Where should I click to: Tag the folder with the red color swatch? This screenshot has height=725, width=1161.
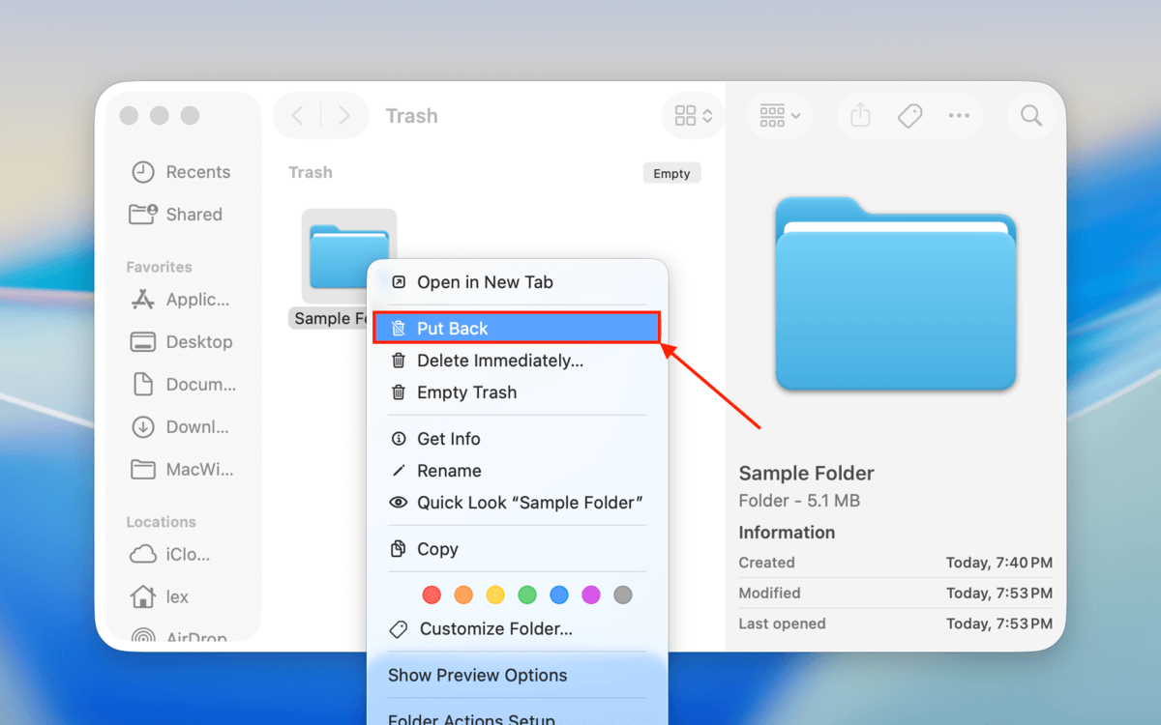coord(432,594)
